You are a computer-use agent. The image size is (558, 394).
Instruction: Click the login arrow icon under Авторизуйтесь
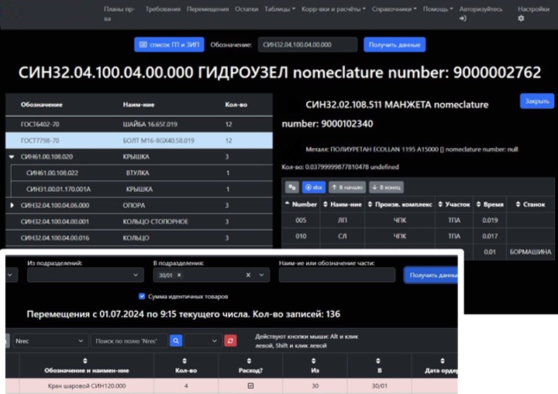[x=463, y=18]
